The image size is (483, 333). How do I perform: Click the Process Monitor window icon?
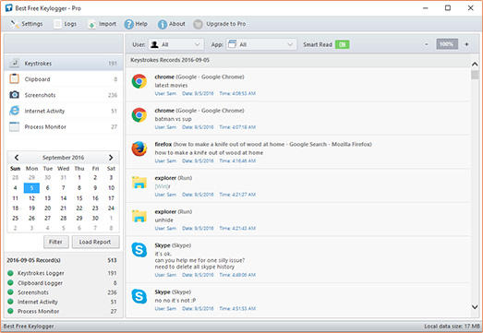coord(14,126)
